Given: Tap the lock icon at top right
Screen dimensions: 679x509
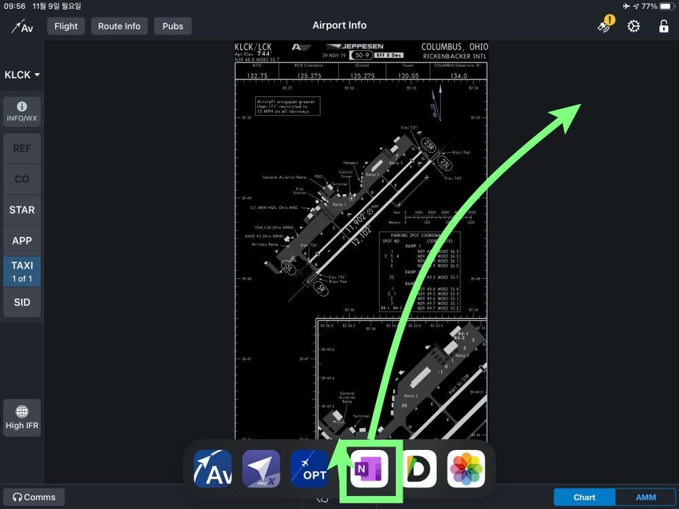Looking at the screenshot, I should point(663,26).
